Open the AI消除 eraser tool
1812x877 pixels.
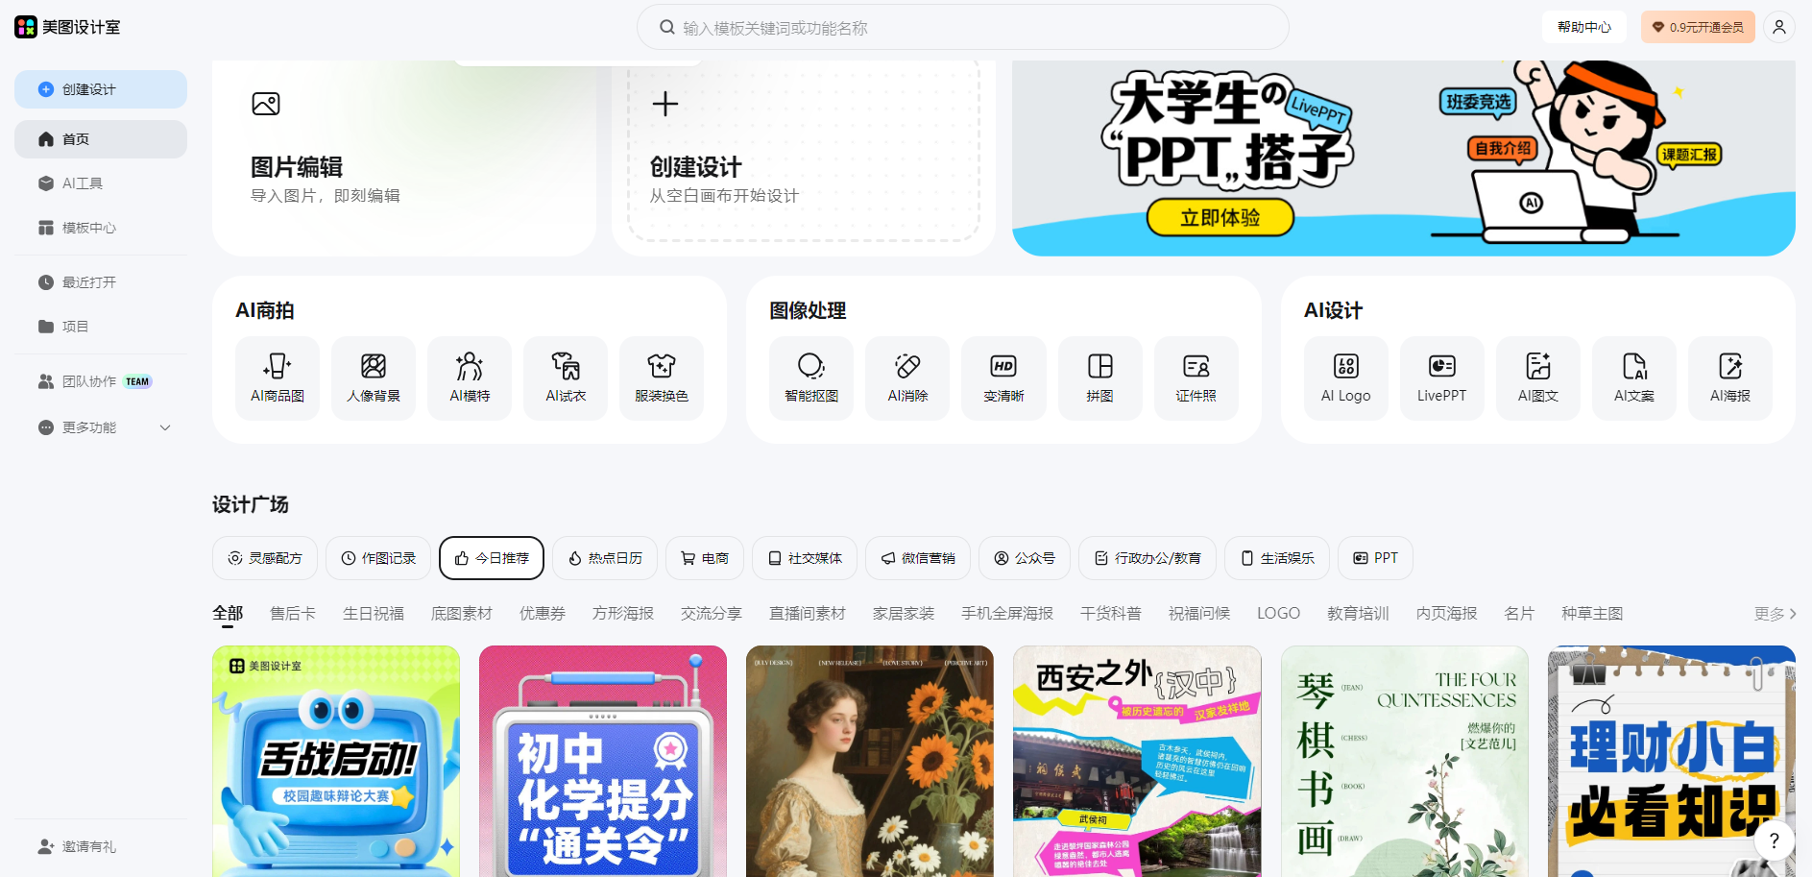[x=906, y=378]
